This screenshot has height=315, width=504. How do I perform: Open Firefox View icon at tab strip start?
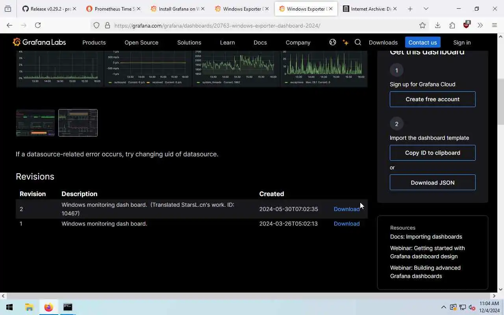[x=8, y=9]
